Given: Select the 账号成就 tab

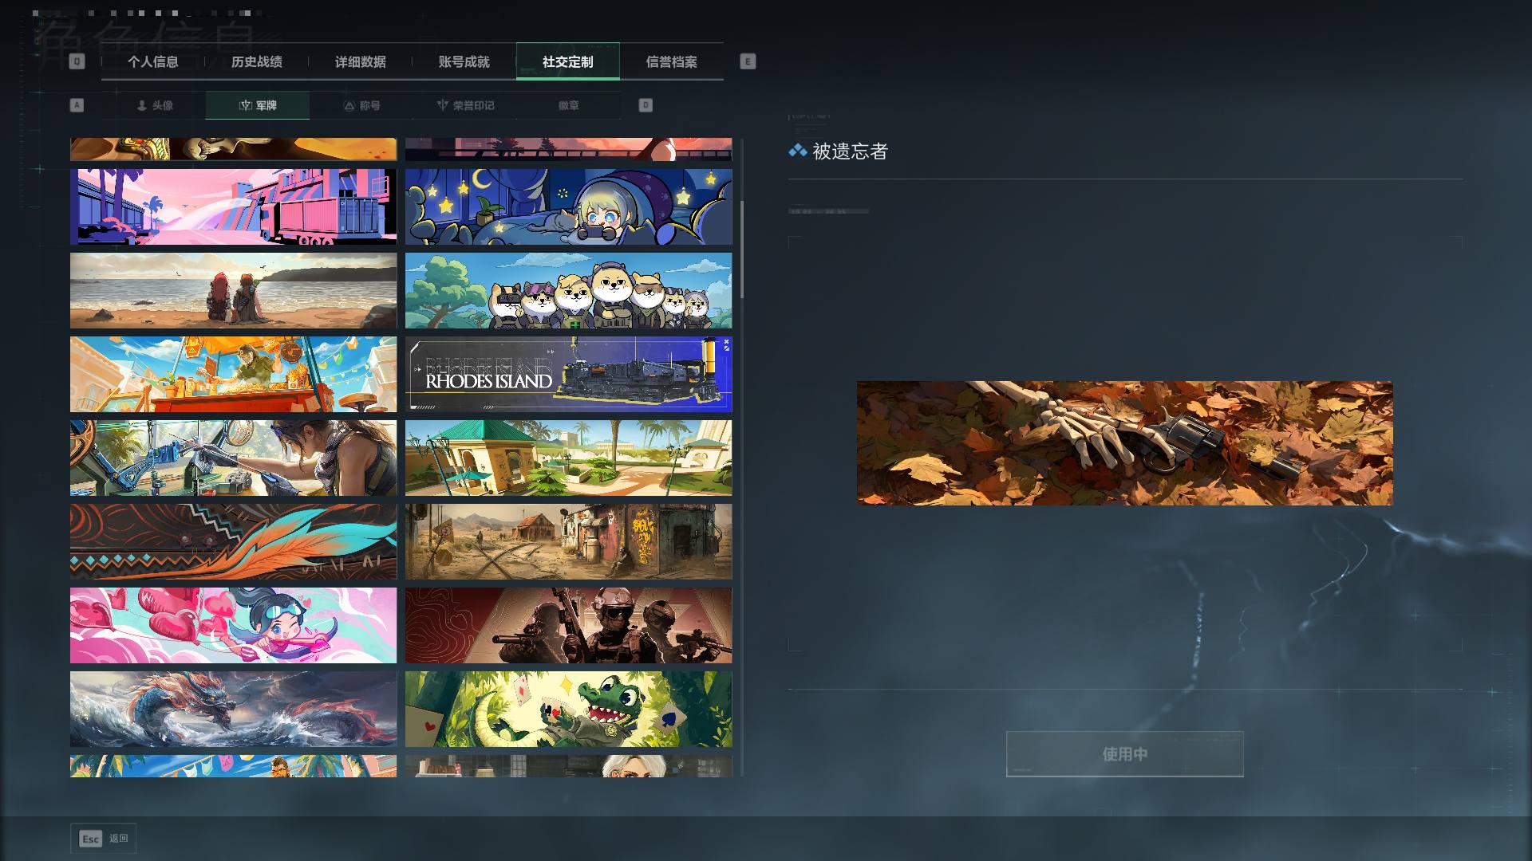Looking at the screenshot, I should 464,61.
